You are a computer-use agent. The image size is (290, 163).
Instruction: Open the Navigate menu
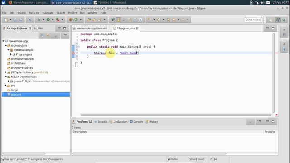(x=48, y=13)
